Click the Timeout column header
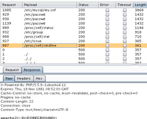 click(x=124, y=5)
